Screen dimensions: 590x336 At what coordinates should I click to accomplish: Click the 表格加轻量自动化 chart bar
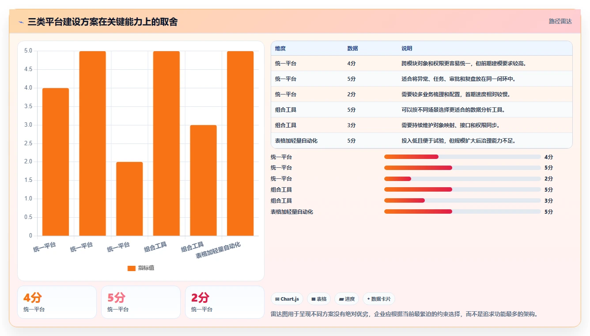click(x=240, y=143)
